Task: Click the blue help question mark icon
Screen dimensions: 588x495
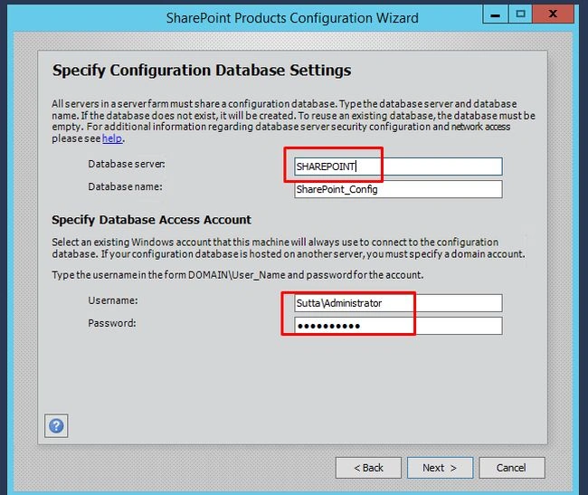Action: (56, 425)
